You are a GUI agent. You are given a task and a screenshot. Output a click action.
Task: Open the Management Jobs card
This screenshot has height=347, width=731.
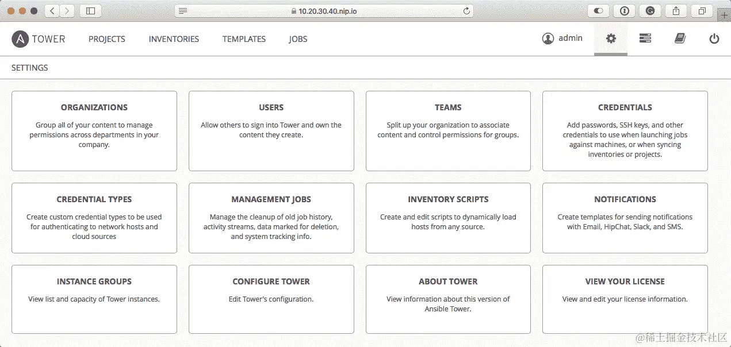(271, 218)
